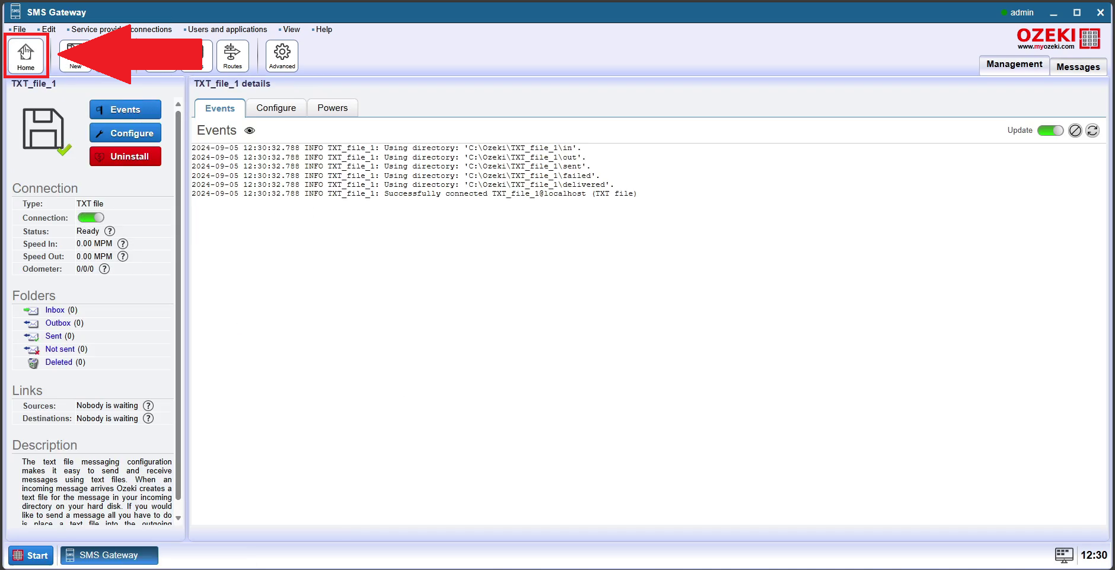The image size is (1115, 570).
Task: Click the Deleted trash bin icon
Action: coord(33,363)
